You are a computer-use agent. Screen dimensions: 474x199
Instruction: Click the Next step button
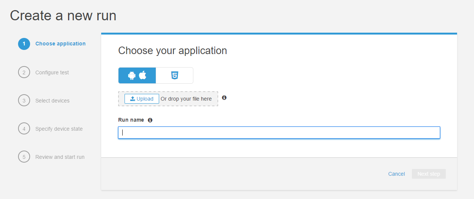[428, 174]
